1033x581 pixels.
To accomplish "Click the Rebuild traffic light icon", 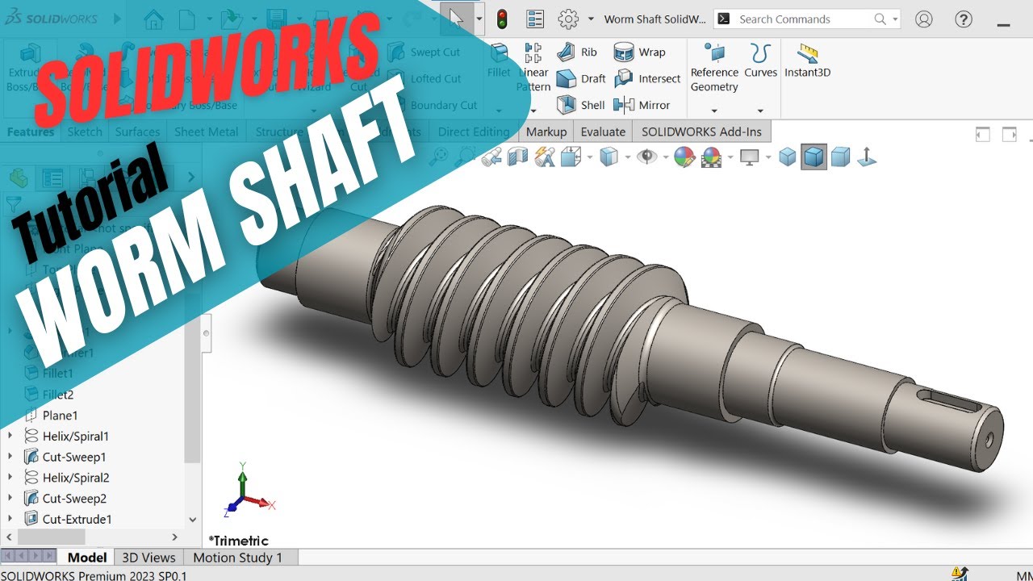I will tap(501, 19).
